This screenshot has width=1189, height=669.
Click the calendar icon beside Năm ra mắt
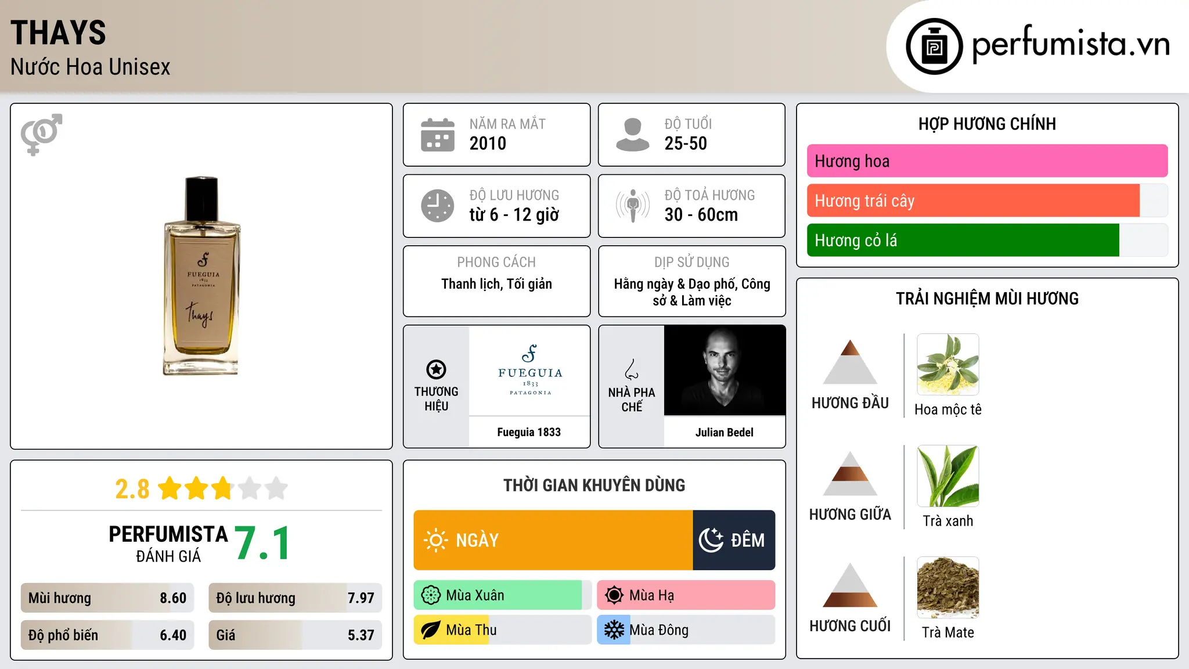[438, 135]
